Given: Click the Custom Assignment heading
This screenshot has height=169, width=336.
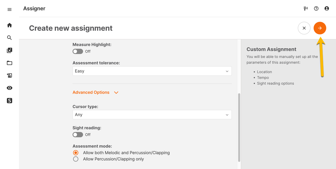Looking at the screenshot, I should 271,49.
